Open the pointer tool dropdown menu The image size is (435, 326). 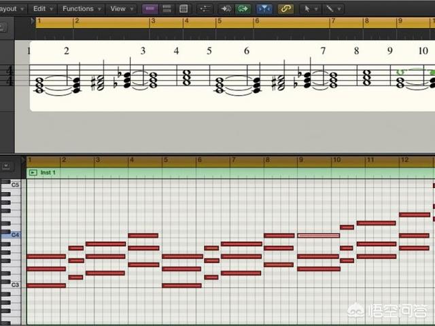point(309,9)
